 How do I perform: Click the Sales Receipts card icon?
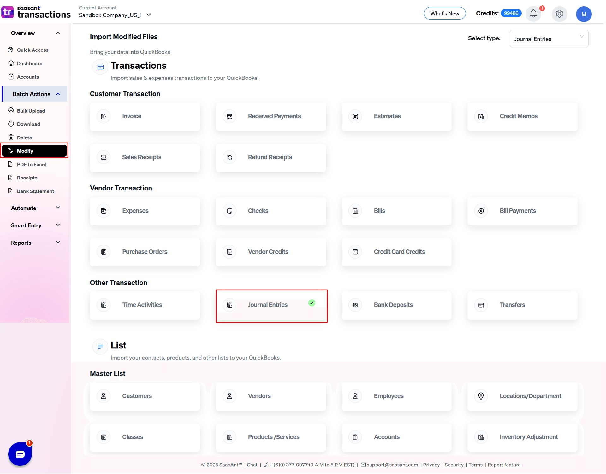[x=104, y=157]
